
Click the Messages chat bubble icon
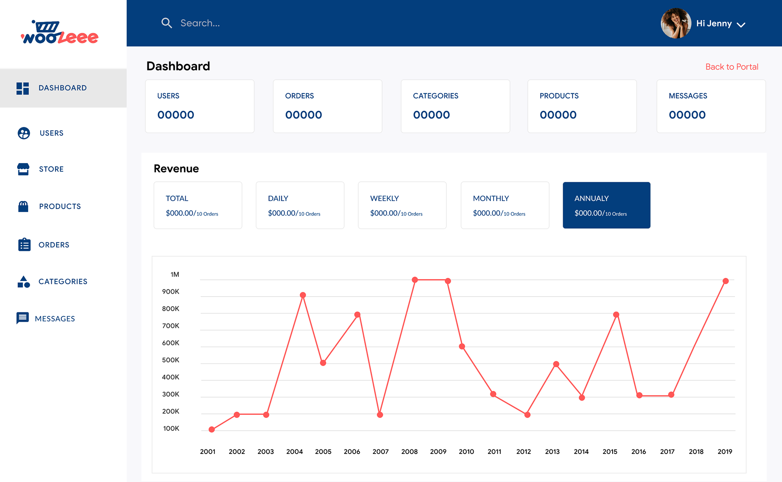(22, 318)
